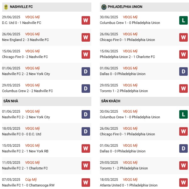
Task: Select the W badge for Chicago Fire 0-2 Nashville
Action: pyautogui.click(x=86, y=54)
